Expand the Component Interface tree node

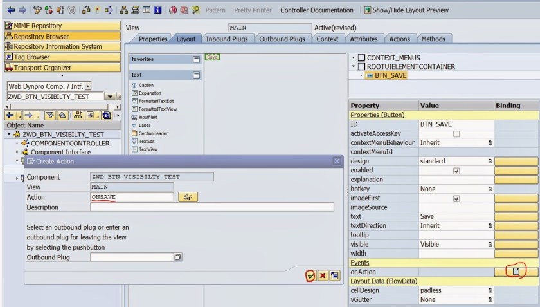pos(17,152)
